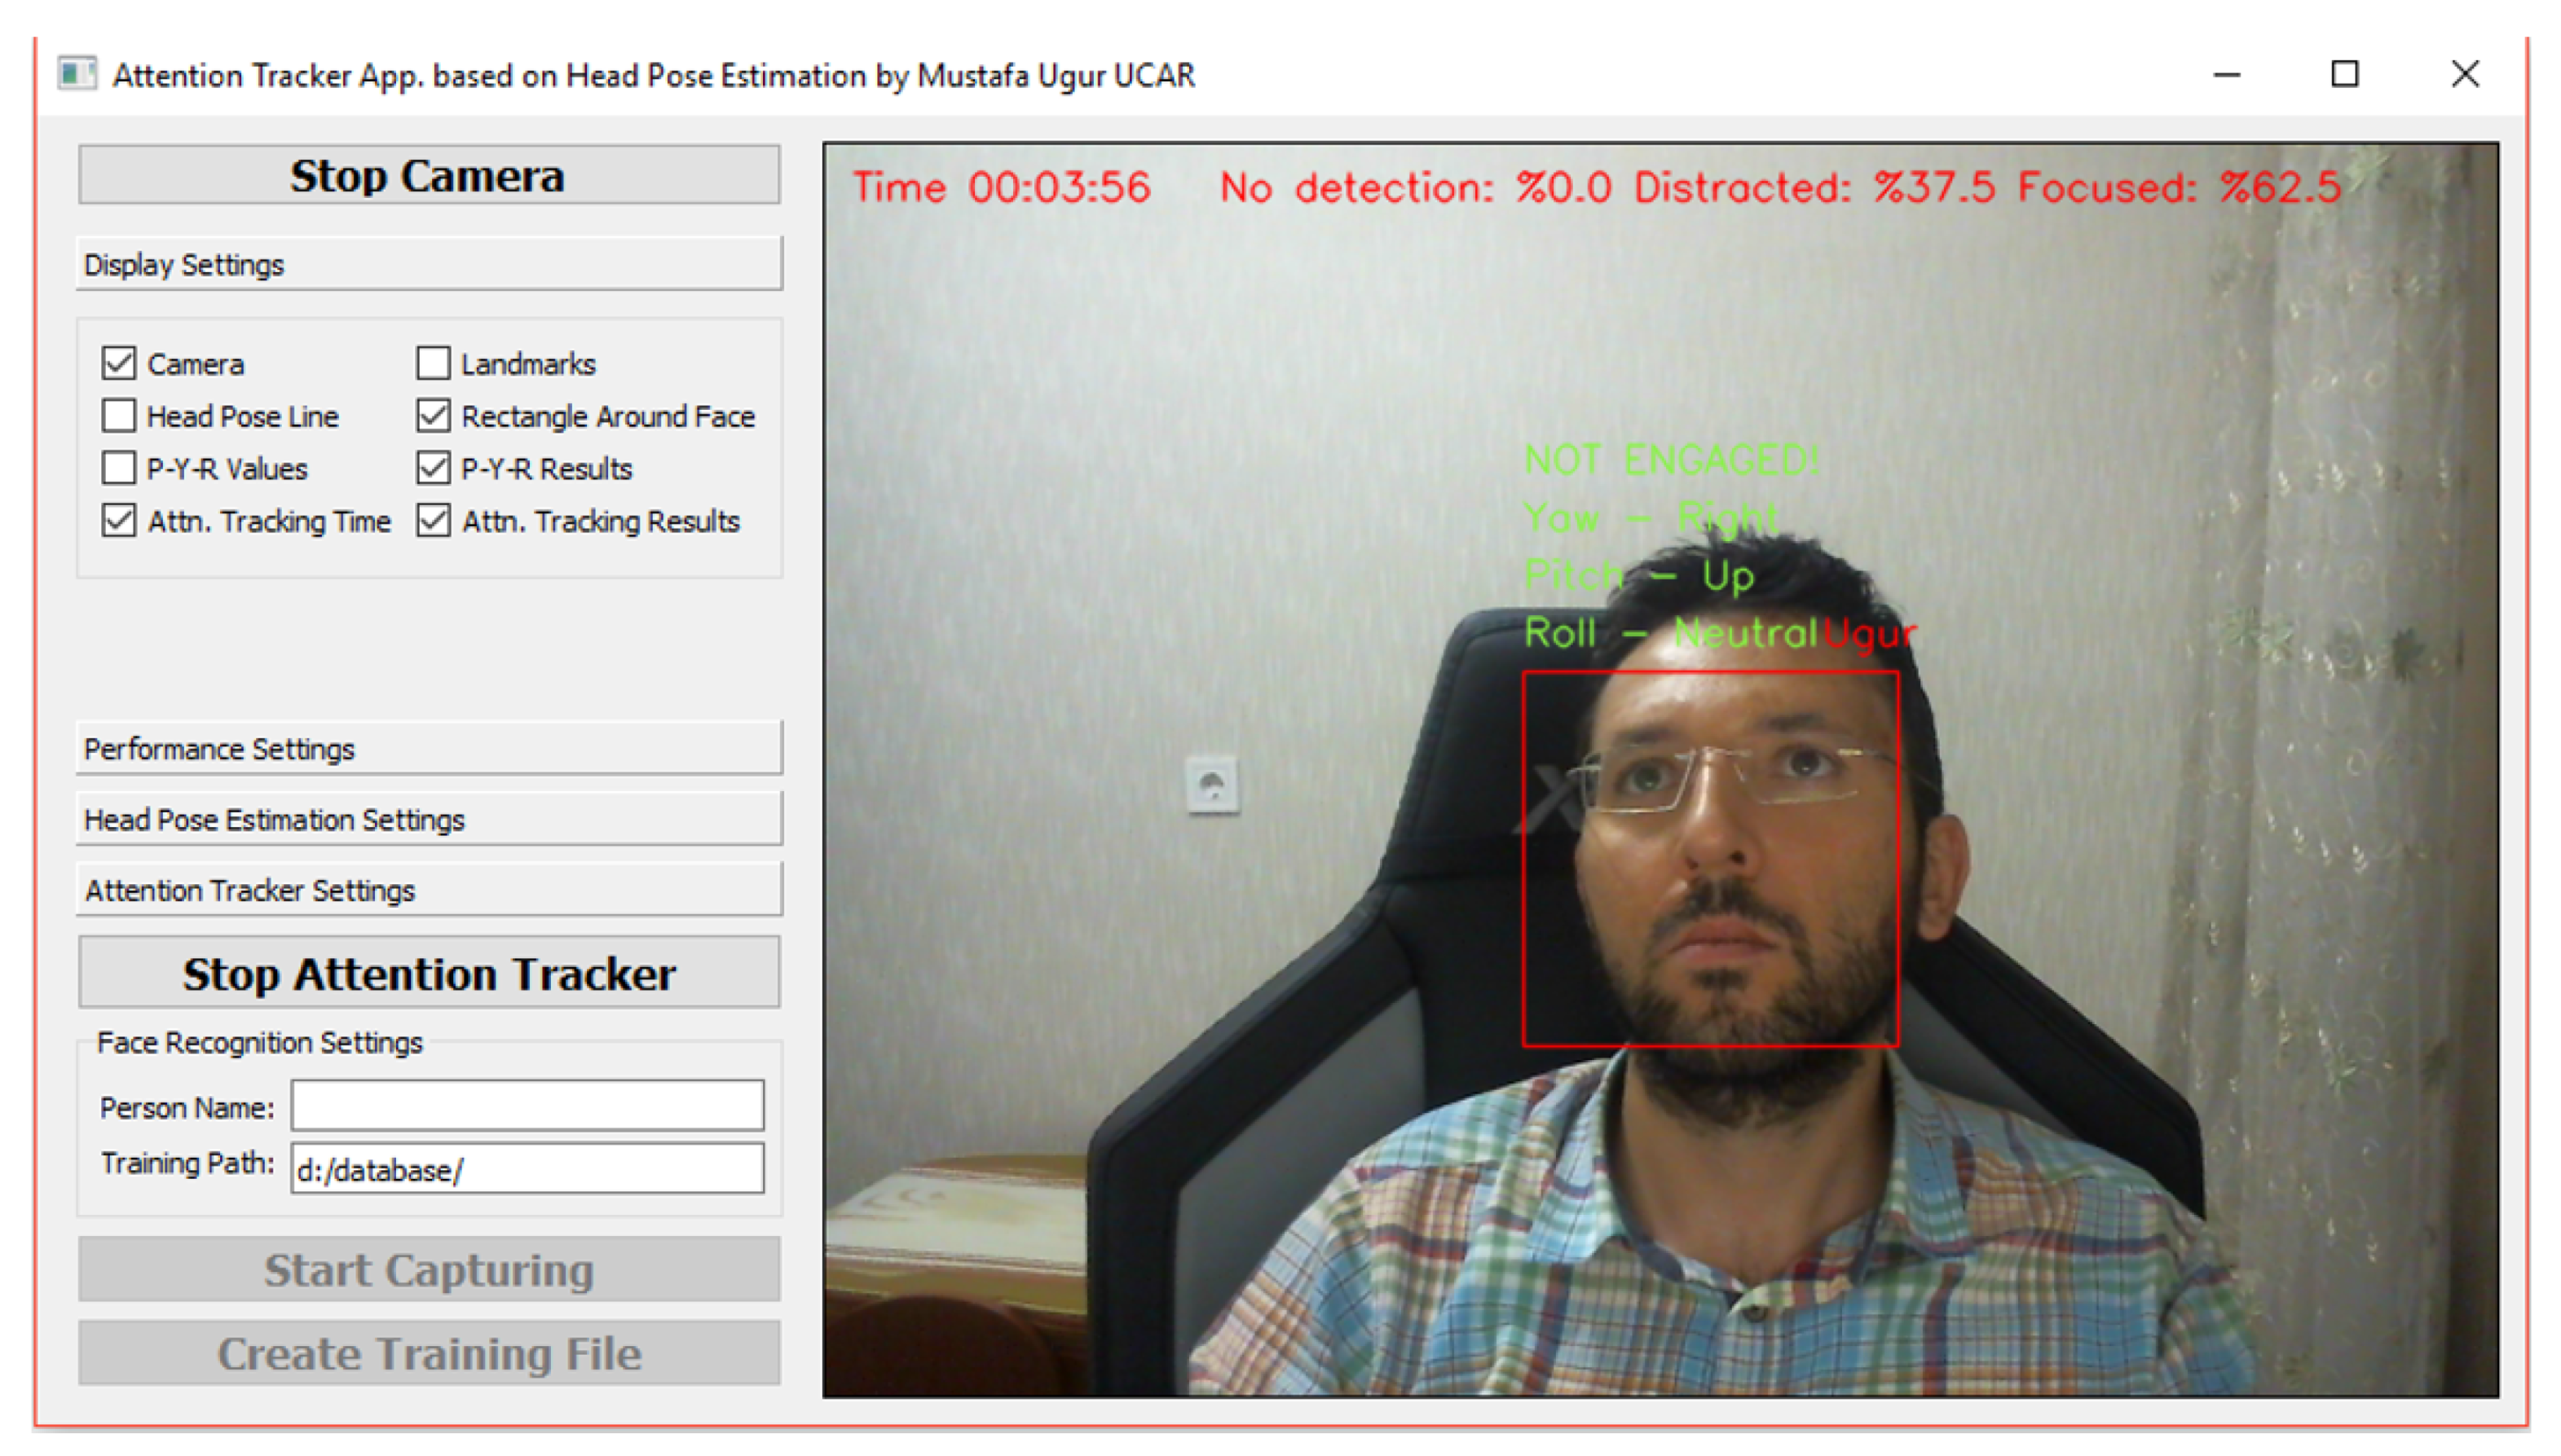Toggle Attn. Tracking Time checkbox
The image size is (2561, 1456).
tap(119, 520)
